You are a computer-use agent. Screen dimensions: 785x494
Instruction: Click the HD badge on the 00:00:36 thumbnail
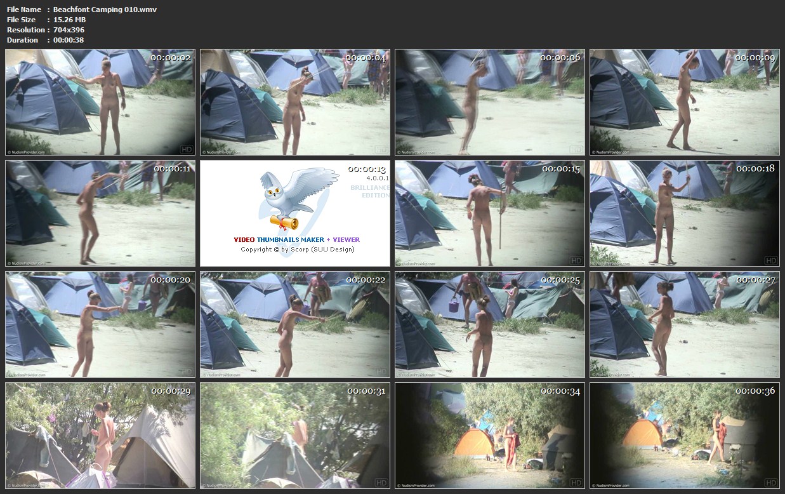[x=770, y=483]
